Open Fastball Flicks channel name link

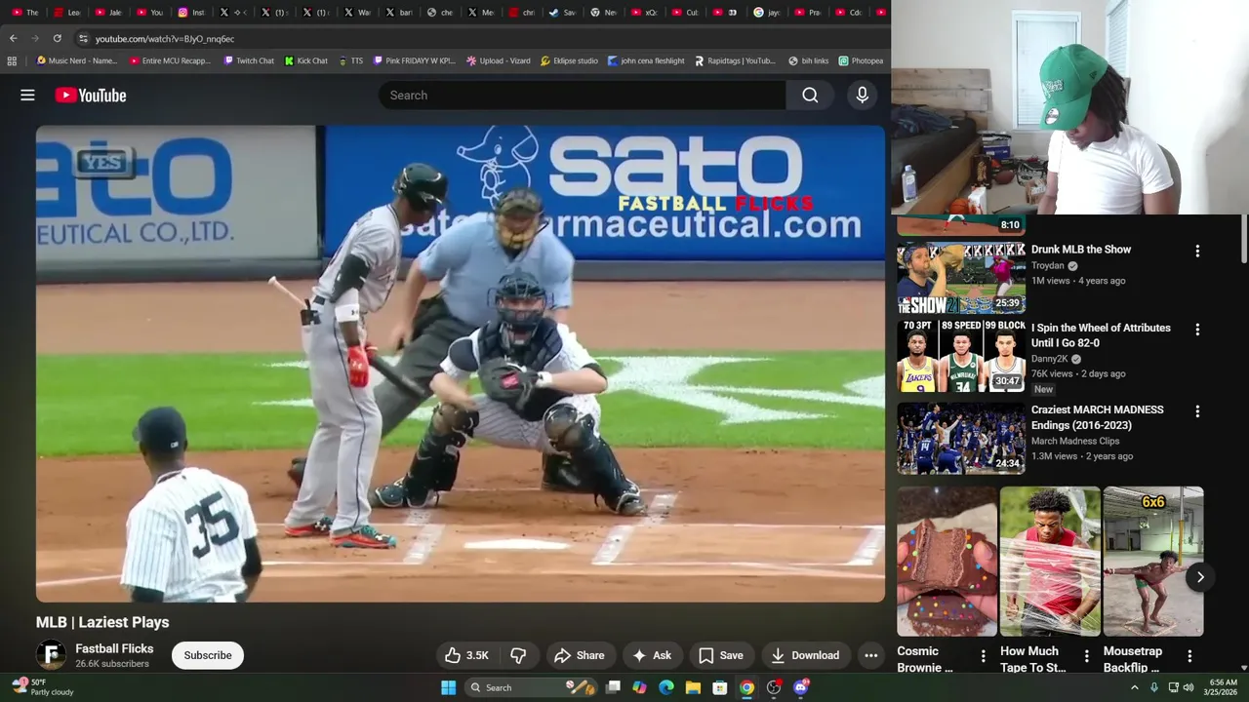click(114, 648)
